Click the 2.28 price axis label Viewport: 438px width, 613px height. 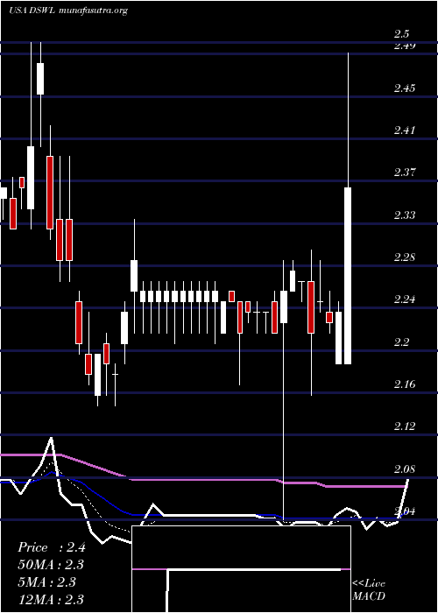pyautogui.click(x=405, y=257)
